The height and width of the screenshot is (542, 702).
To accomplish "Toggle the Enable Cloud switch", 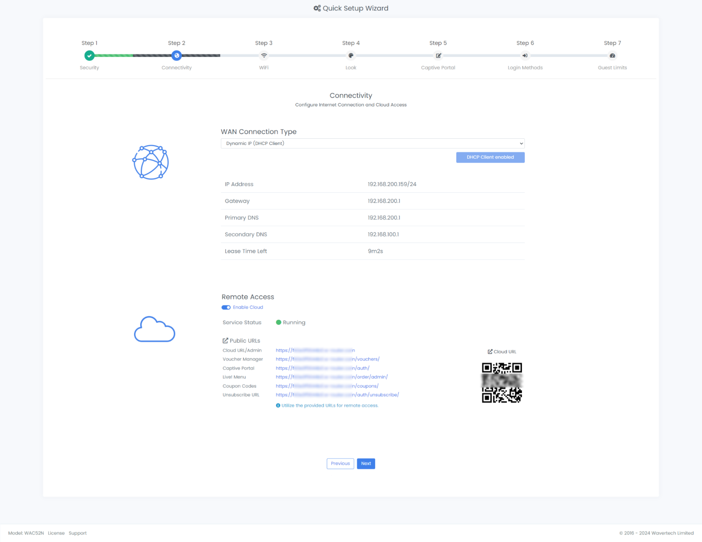I will point(226,308).
